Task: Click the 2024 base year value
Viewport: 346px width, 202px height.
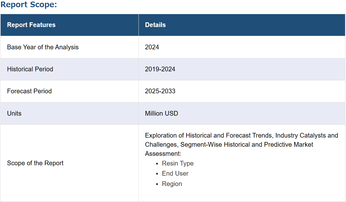Action: (x=152, y=47)
